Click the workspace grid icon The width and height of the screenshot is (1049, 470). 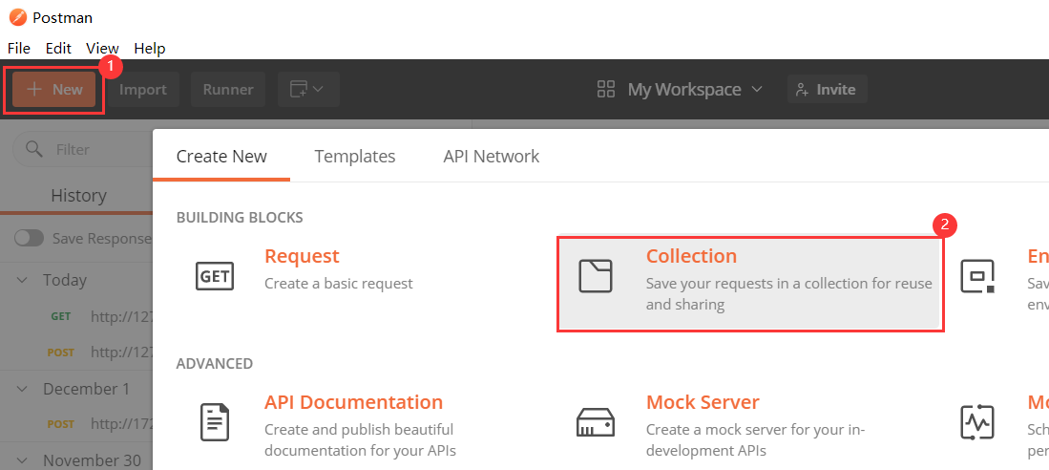point(605,90)
